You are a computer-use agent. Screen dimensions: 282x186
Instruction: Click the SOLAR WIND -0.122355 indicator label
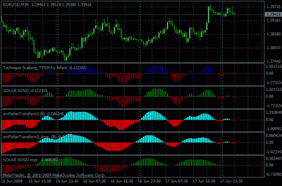pyautogui.click(x=25, y=91)
